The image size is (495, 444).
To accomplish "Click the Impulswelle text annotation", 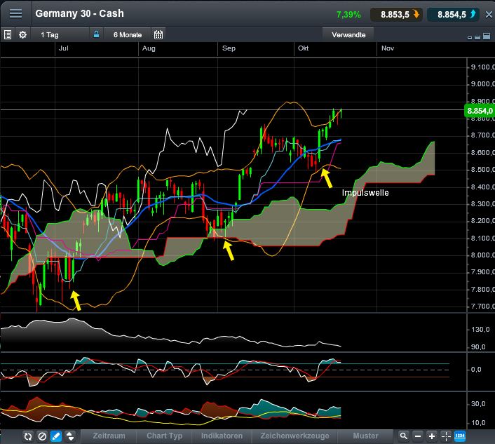I will tap(365, 193).
